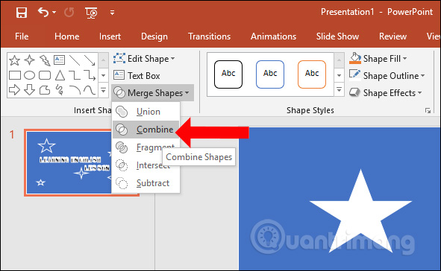
Task: Expand the full shapes gallery
Action: (103, 90)
